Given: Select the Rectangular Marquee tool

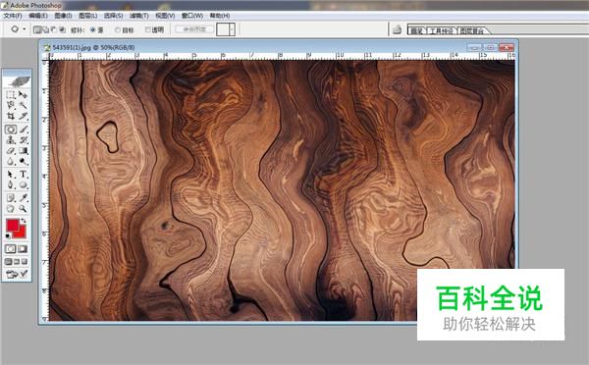Looking at the screenshot, I should (x=11, y=95).
